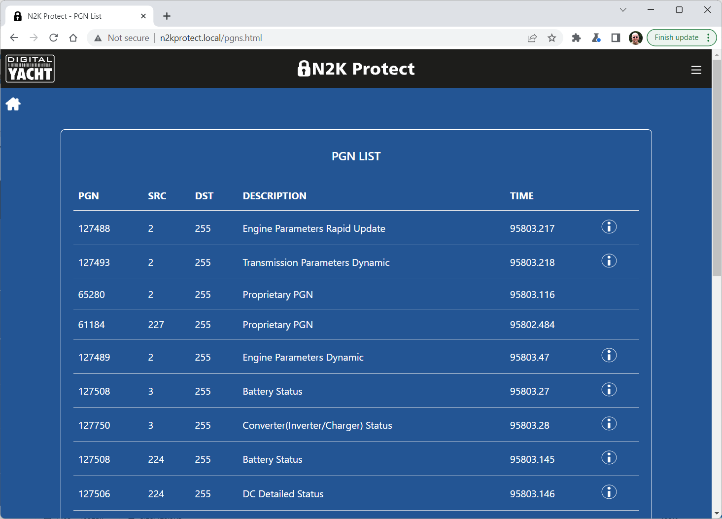Go to home page via house icon
This screenshot has width=722, height=519.
click(13, 104)
